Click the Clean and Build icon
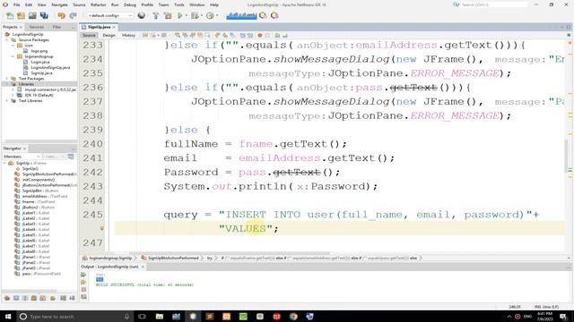The height and width of the screenshot is (322, 574). [168, 16]
